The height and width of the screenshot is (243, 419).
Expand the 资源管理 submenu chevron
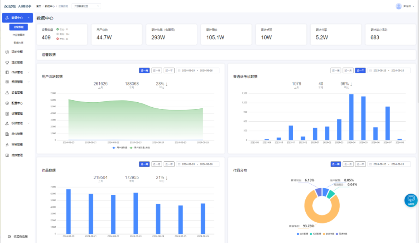point(29,82)
